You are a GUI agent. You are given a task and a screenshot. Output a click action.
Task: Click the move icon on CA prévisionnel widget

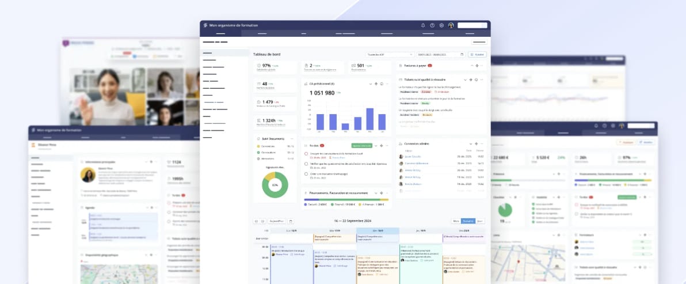tap(376, 84)
